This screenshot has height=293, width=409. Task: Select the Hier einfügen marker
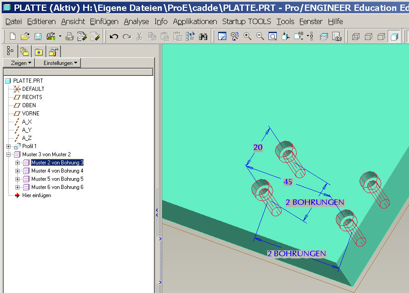(x=36, y=195)
